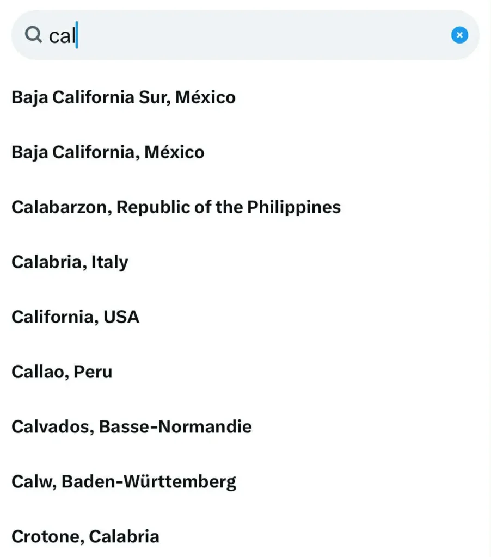Image resolution: width=491 pixels, height=557 pixels.
Task: Click the magnifying glass search icon
Action: coord(33,35)
